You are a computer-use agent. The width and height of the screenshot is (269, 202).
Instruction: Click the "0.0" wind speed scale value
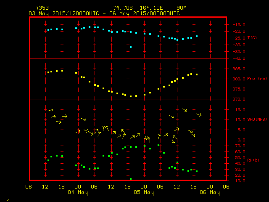242,140
